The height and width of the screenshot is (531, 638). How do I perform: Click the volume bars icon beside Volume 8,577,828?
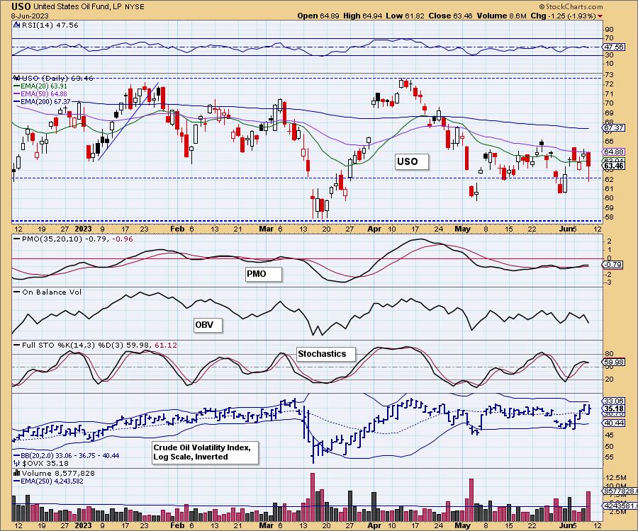click(x=17, y=472)
